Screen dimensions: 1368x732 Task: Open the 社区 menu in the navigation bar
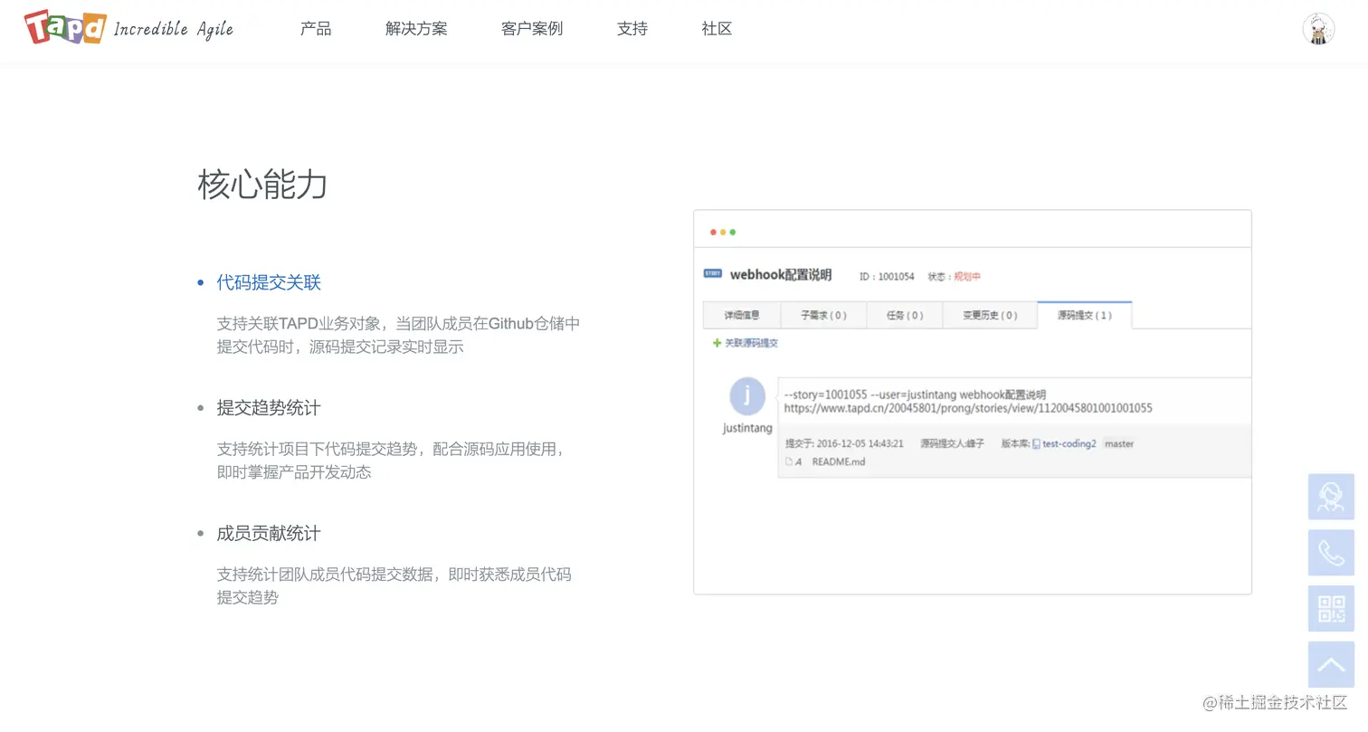716,28
